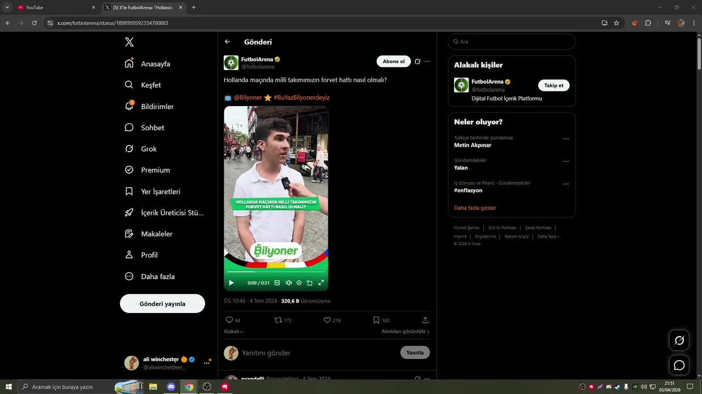This screenshot has height=394, width=702.
Task: Open Metin Akpınar trending topic
Action: coord(473,146)
